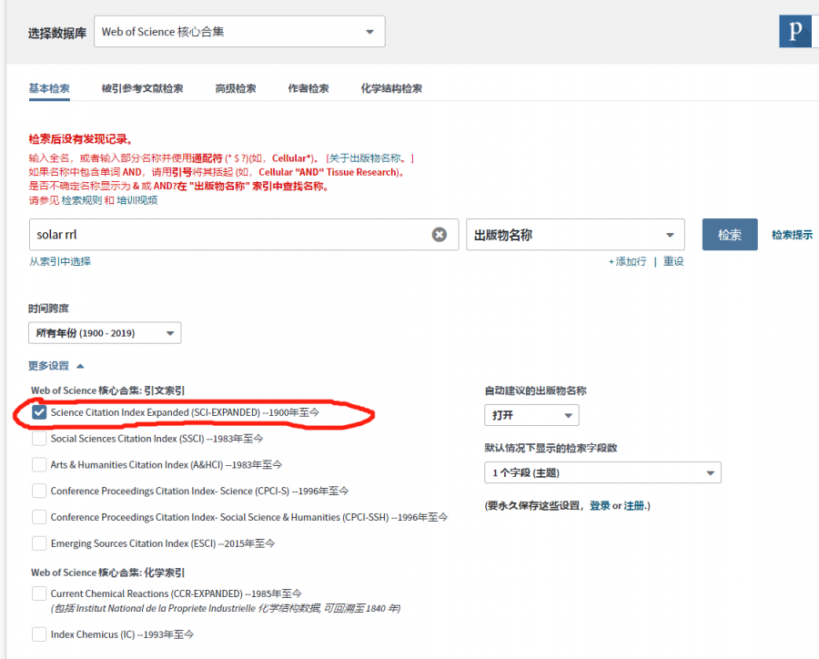Viewport: 819px width, 659px height.
Task: Tick Arts & Humanities Citation Index checkbox
Action: [39, 464]
